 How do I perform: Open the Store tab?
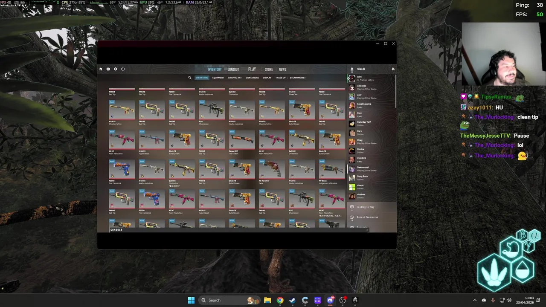click(x=269, y=70)
